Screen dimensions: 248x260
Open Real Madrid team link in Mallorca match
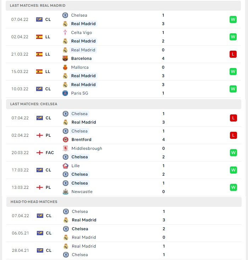[x=83, y=76]
